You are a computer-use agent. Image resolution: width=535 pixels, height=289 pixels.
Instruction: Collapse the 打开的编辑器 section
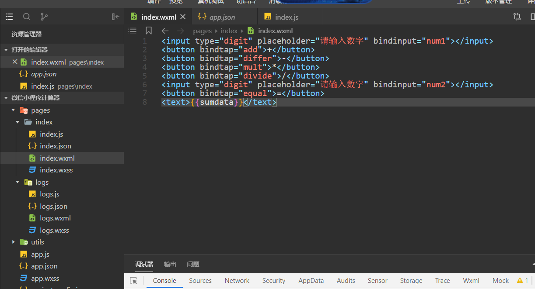click(x=62, y=50)
